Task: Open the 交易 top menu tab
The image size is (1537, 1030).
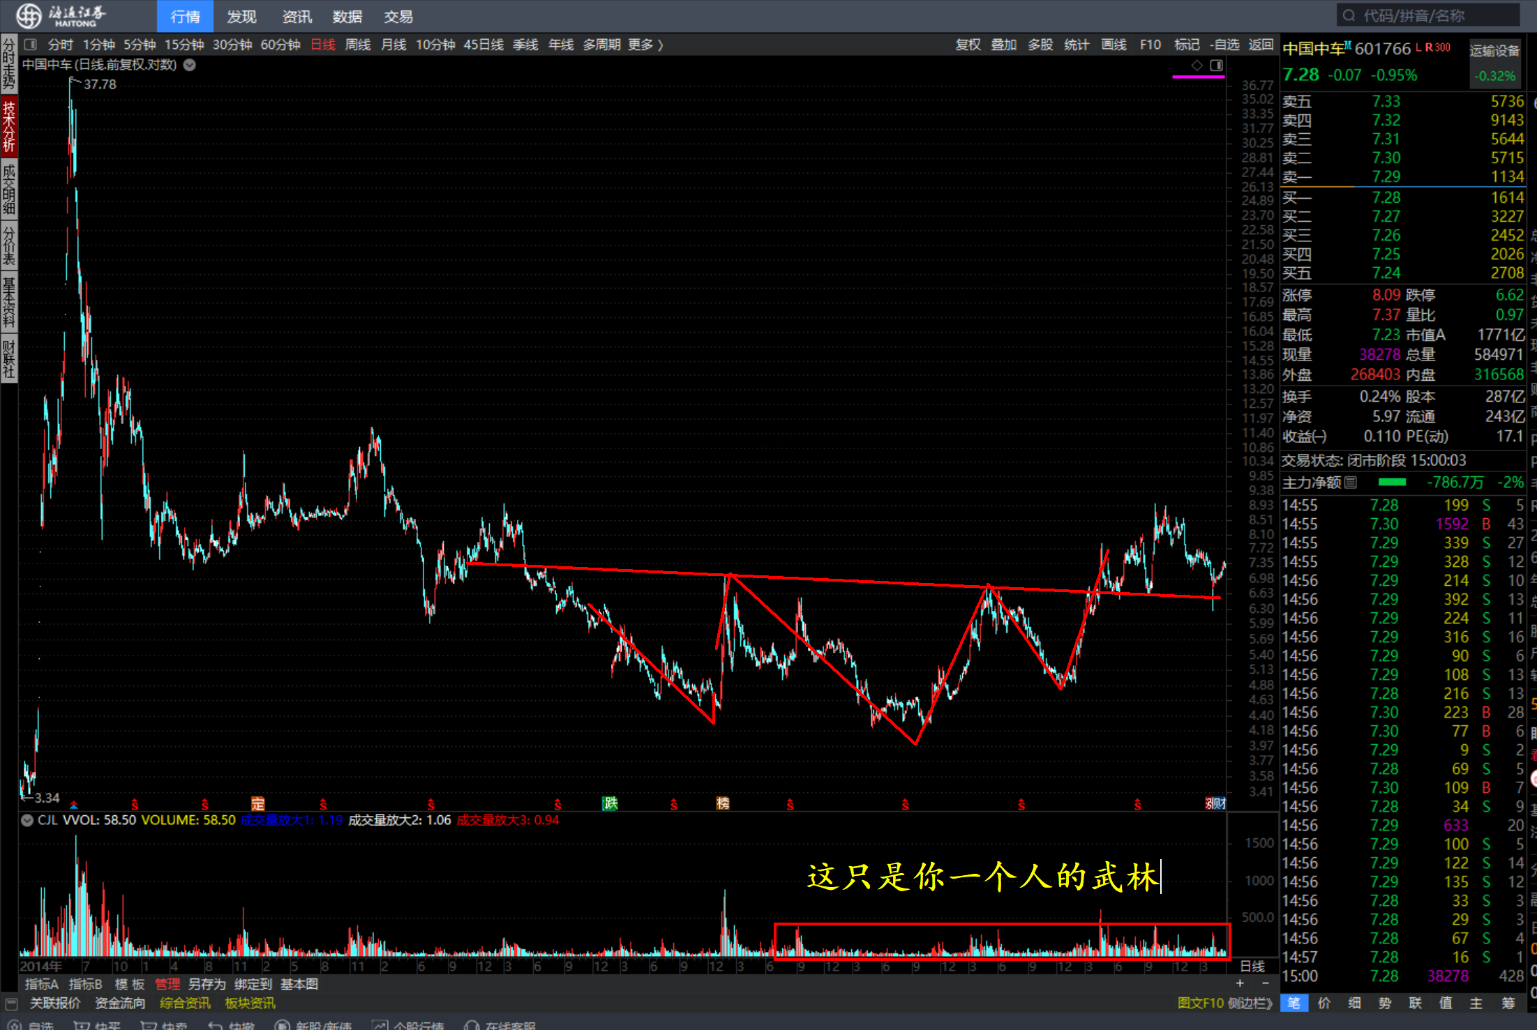Action: point(398,16)
